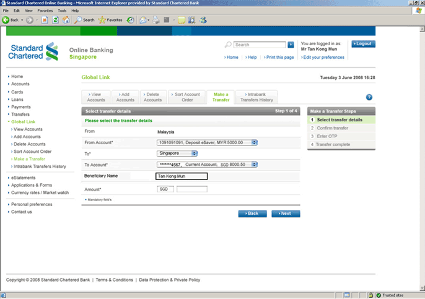The width and height of the screenshot is (425, 299).
Task: Open Transfers in the left sidebar
Action: (20, 115)
